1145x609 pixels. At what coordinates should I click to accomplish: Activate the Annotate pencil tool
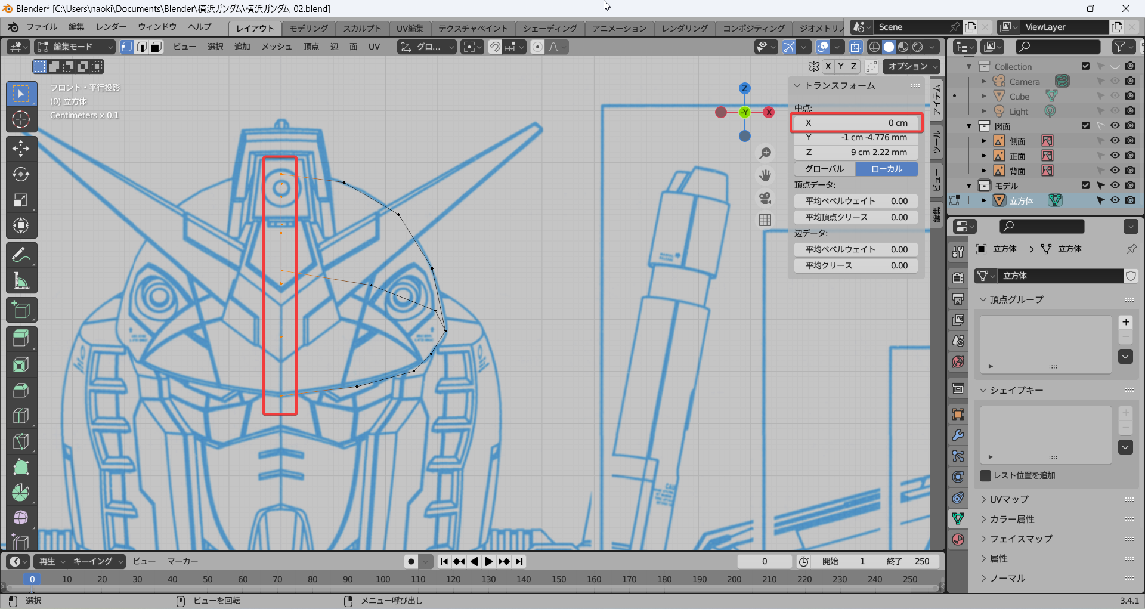21,255
